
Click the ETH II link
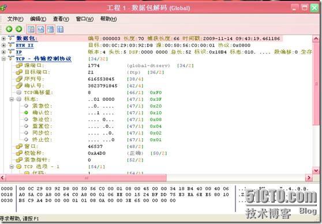click(25, 45)
